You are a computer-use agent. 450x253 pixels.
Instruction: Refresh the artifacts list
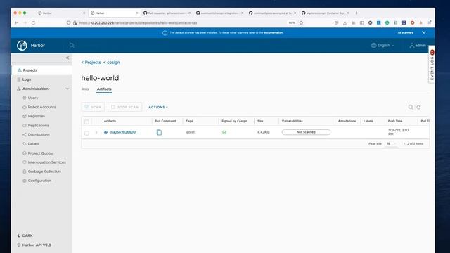[419, 107]
